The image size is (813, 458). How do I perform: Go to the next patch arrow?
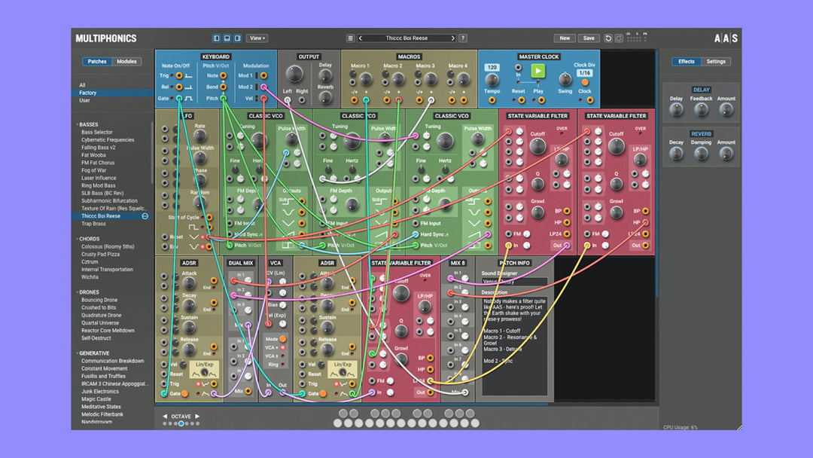(x=452, y=38)
